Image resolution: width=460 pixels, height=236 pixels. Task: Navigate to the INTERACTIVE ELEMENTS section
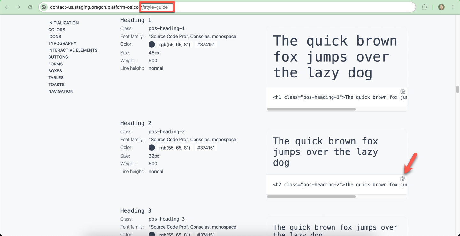(73, 50)
